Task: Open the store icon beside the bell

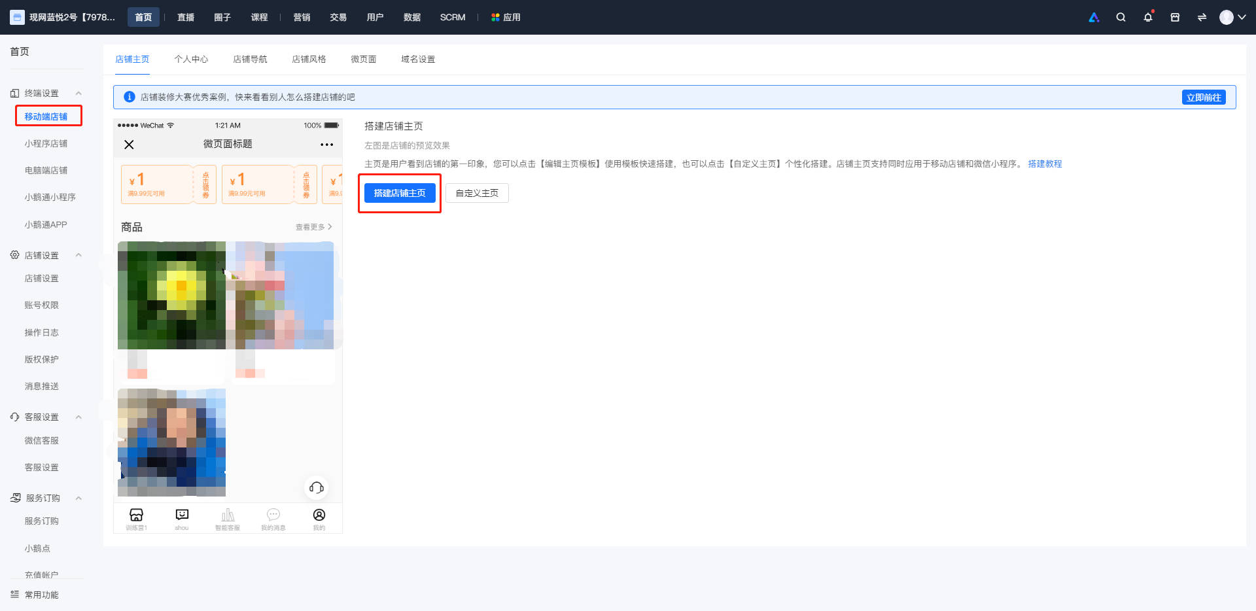Action: [x=1175, y=18]
